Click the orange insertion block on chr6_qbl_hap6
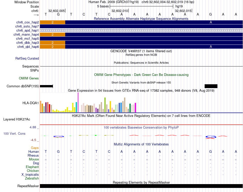243x192 pixels. pos(52,47)
